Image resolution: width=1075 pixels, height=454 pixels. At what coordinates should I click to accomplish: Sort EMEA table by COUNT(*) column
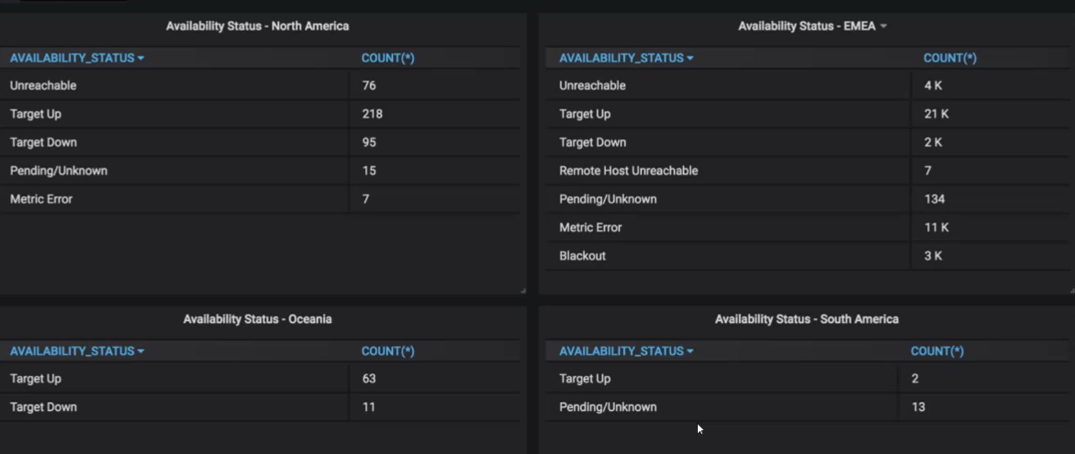click(950, 58)
